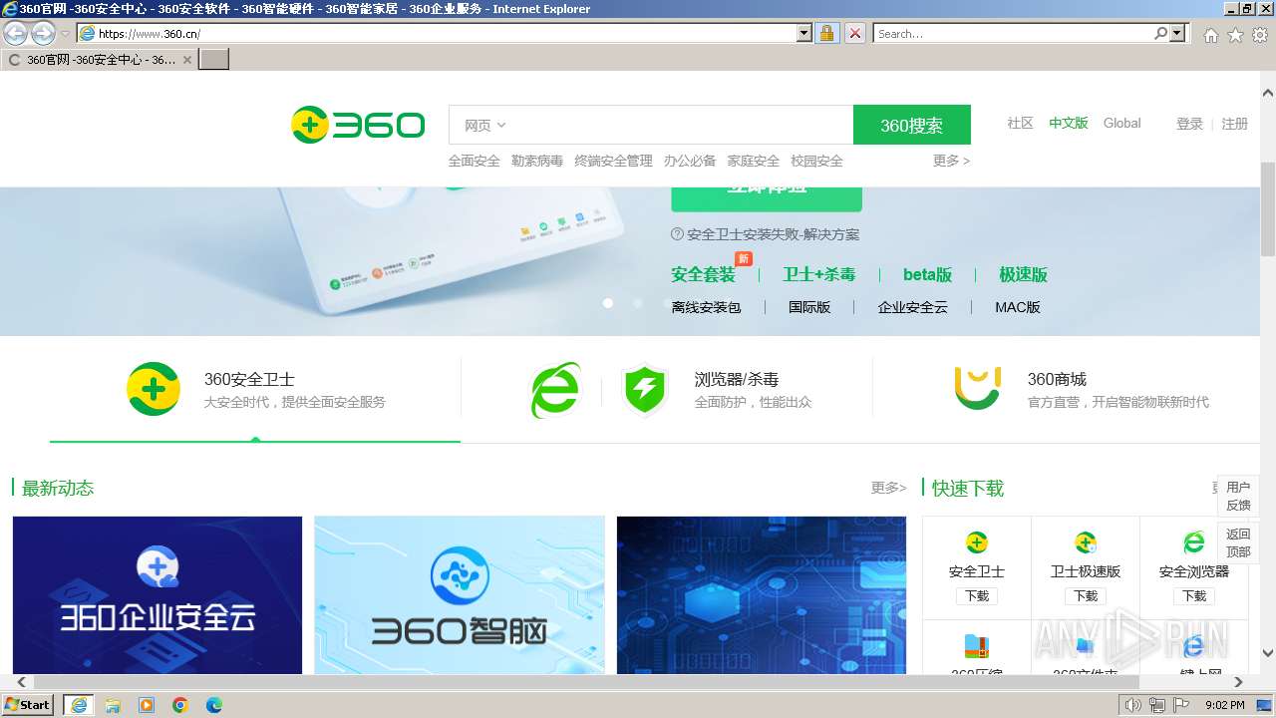Stop page loading with the red X button
Image resolution: width=1276 pixels, height=718 pixels.
coord(855,33)
